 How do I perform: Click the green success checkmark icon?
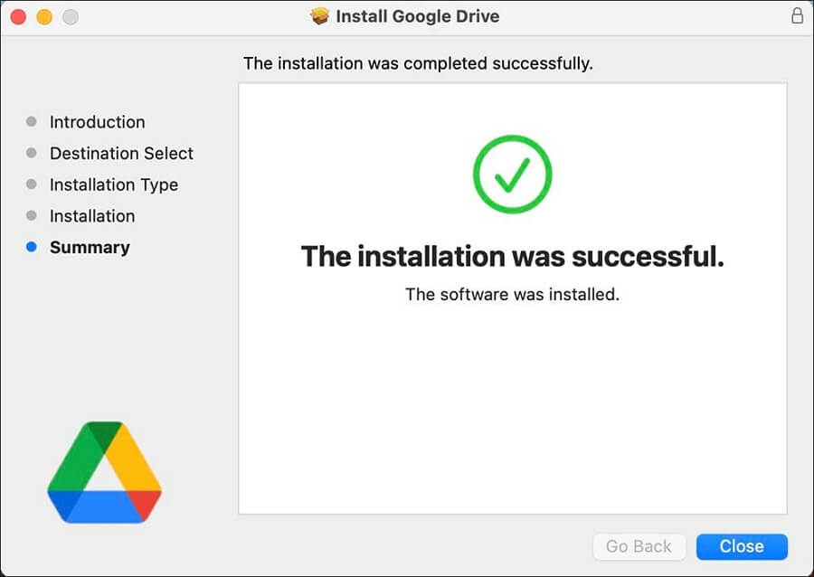point(512,175)
